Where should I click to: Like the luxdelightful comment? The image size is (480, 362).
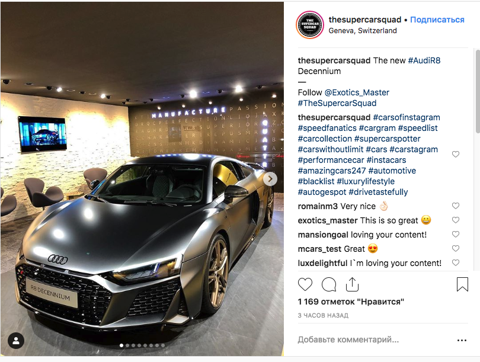click(456, 262)
